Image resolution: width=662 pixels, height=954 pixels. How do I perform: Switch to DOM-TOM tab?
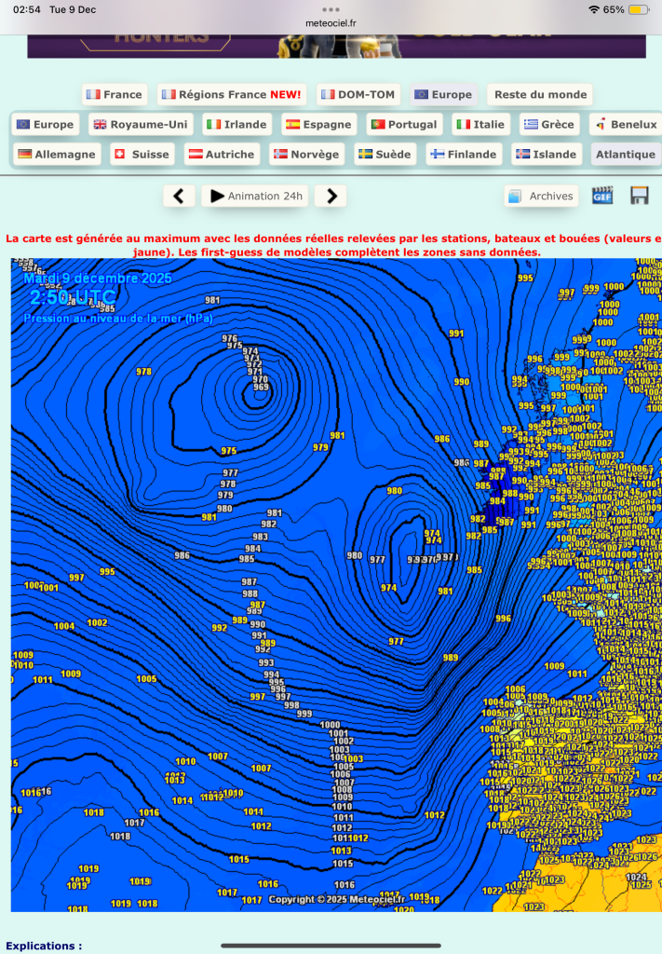[358, 94]
